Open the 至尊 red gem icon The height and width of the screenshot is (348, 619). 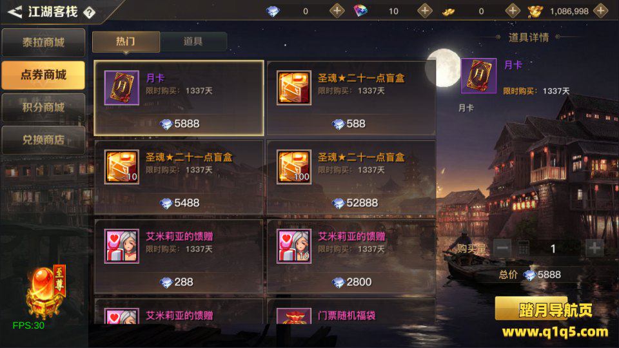pos(45,291)
